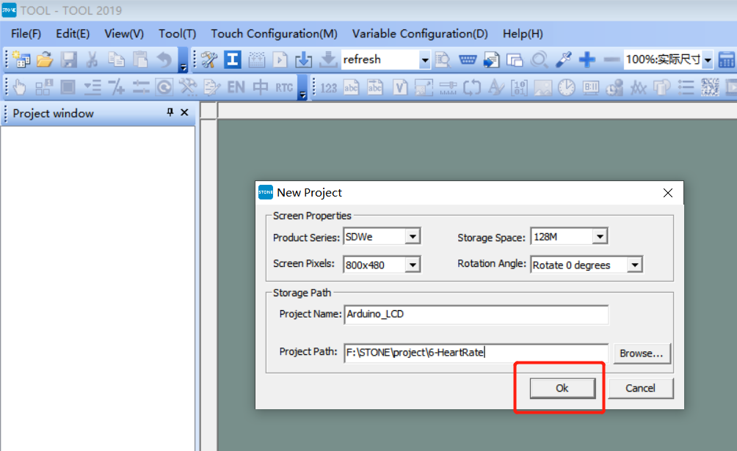This screenshot has height=451, width=737.
Task: Click the QR code variable icon
Action: 710,87
